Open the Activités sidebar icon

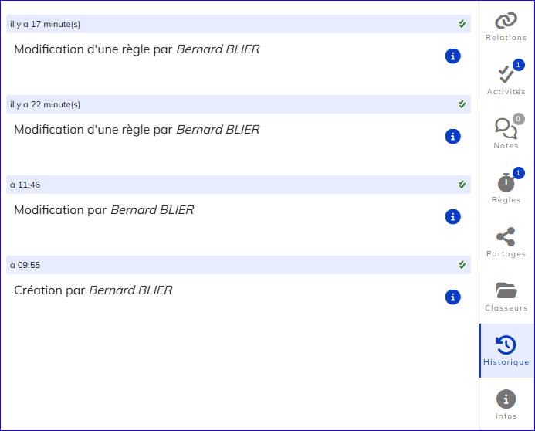pyautogui.click(x=506, y=75)
